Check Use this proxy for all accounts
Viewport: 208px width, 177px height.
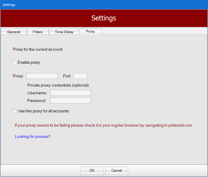pyautogui.click(x=15, y=111)
